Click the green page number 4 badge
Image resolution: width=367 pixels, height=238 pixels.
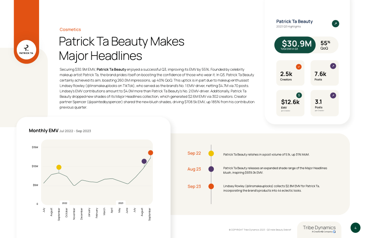[x=355, y=228]
